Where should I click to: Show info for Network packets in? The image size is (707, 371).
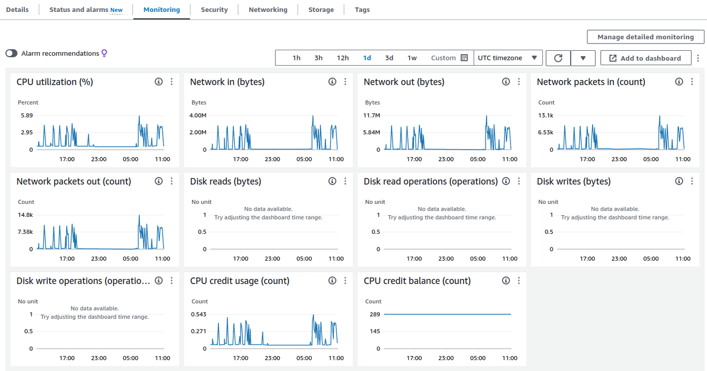click(679, 82)
